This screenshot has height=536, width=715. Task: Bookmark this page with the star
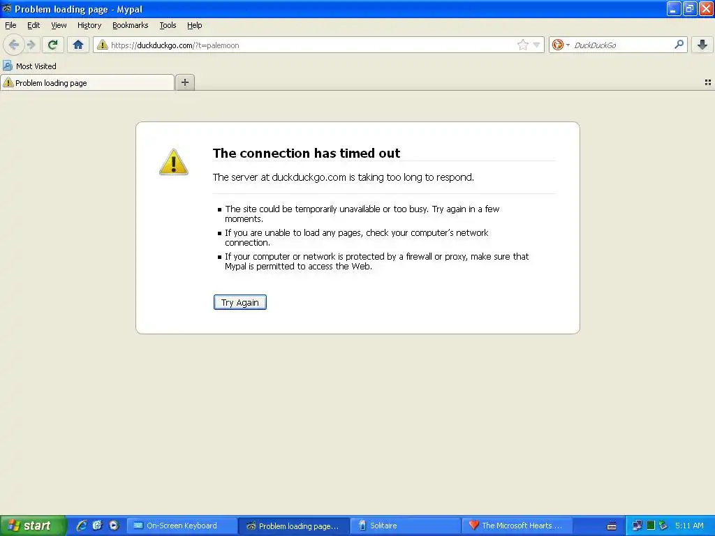point(522,45)
